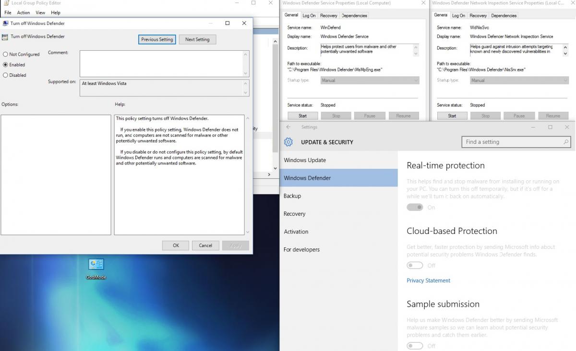Screen dimensions: 576x351
Task: Click the Real-time protection heading
Action: click(x=445, y=165)
